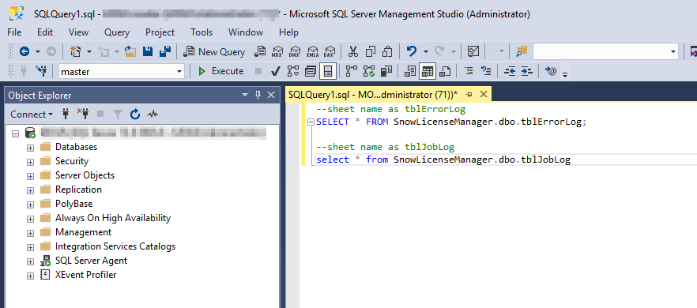Screen dimensions: 697x308
Task: Refresh the Object Explorer tree
Action: [135, 115]
